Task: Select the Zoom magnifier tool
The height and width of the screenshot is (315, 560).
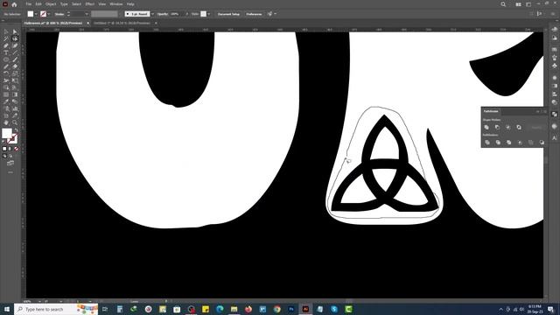Action: click(x=15, y=122)
